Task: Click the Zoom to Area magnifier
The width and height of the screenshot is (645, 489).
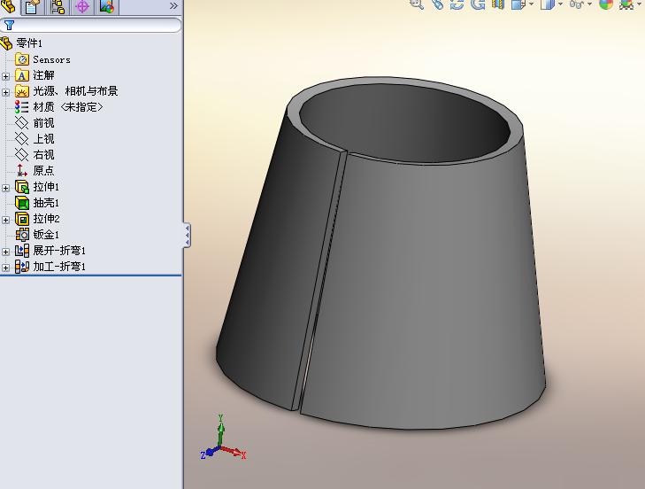Action: point(417,4)
